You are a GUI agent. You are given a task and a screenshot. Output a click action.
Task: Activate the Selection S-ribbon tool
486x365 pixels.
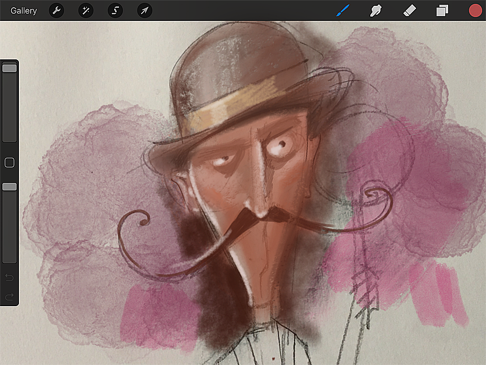(115, 11)
